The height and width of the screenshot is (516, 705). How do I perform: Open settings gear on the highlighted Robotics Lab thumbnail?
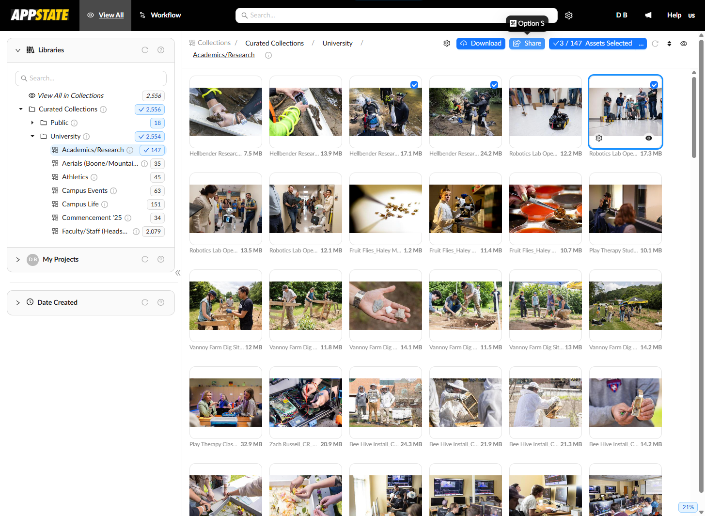click(x=599, y=138)
